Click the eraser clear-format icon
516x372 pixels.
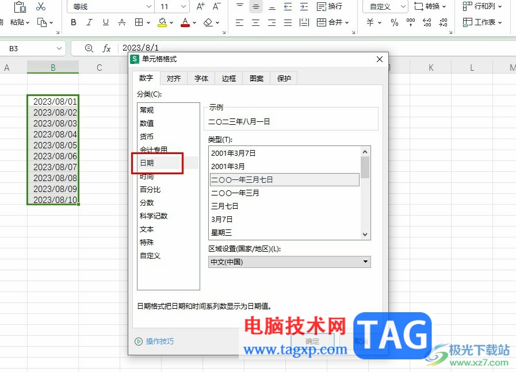tap(208, 22)
